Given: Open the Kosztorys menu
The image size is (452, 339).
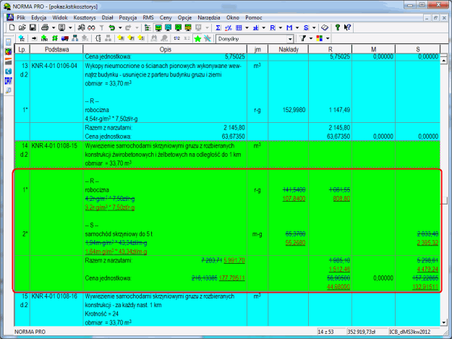Looking at the screenshot, I should 84,16.
